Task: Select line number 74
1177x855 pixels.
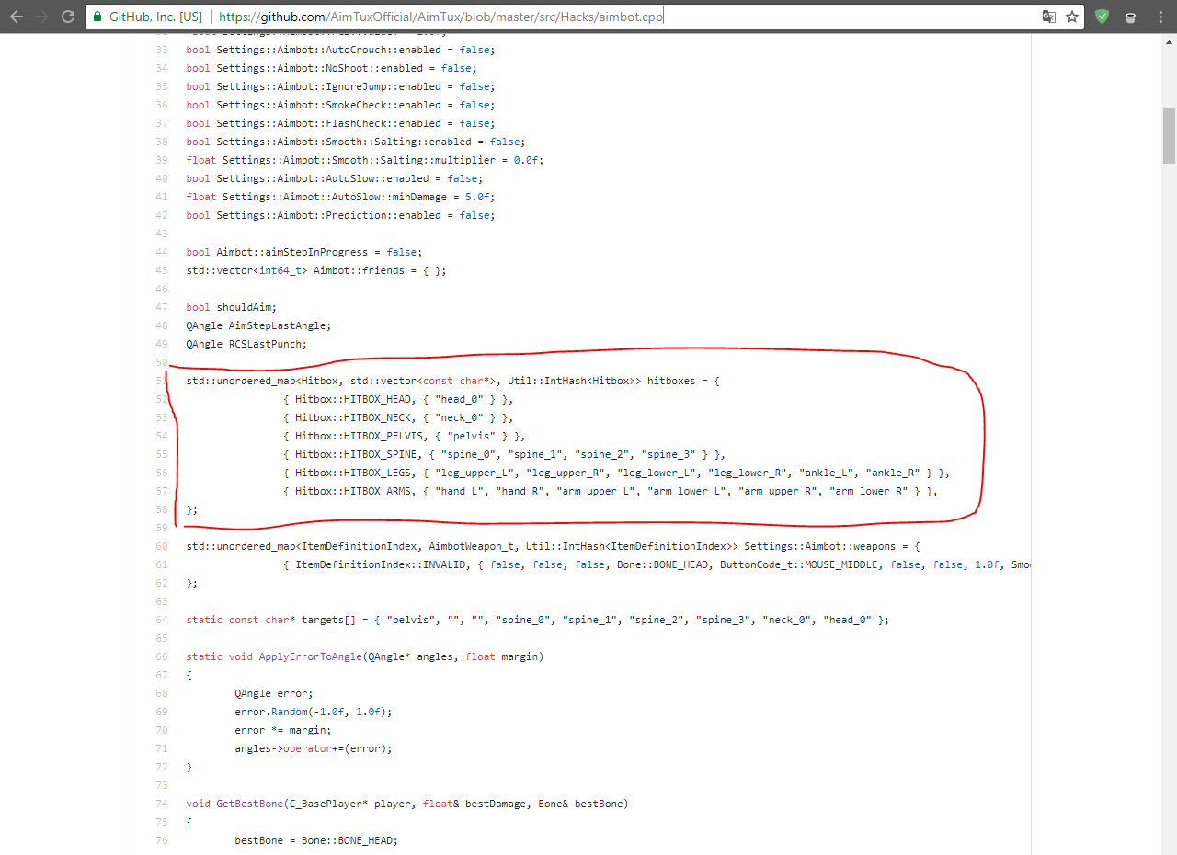Action: click(x=162, y=804)
